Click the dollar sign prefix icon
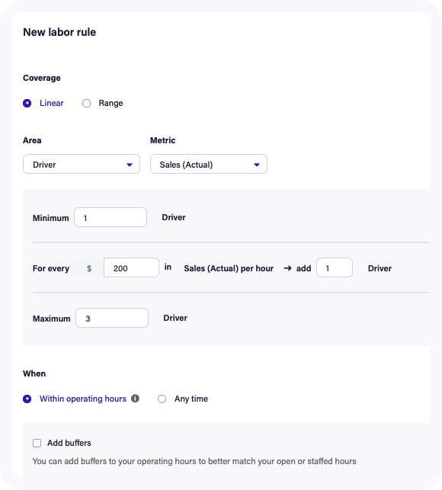This screenshot has height=490, width=442. coord(89,268)
